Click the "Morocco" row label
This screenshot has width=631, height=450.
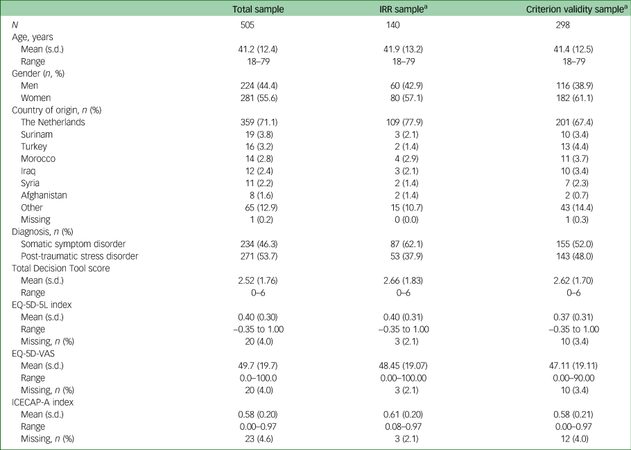(x=38, y=159)
